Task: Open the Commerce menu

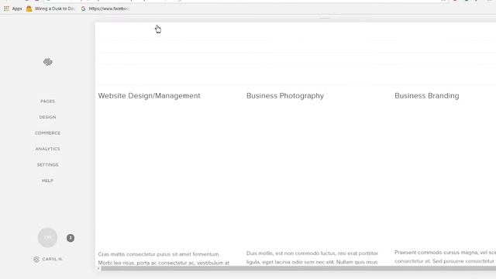Action: (x=47, y=133)
